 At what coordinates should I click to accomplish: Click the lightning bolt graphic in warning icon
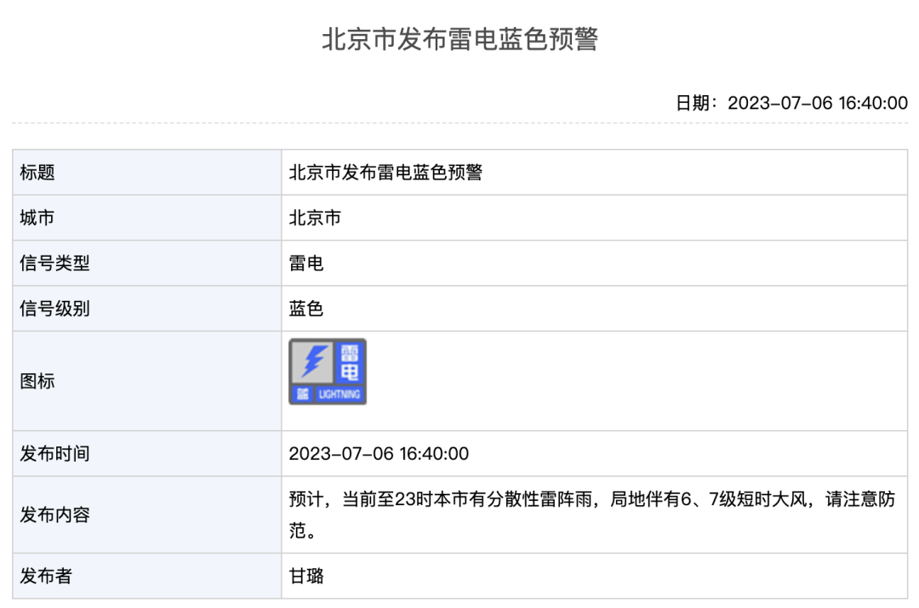click(x=312, y=361)
